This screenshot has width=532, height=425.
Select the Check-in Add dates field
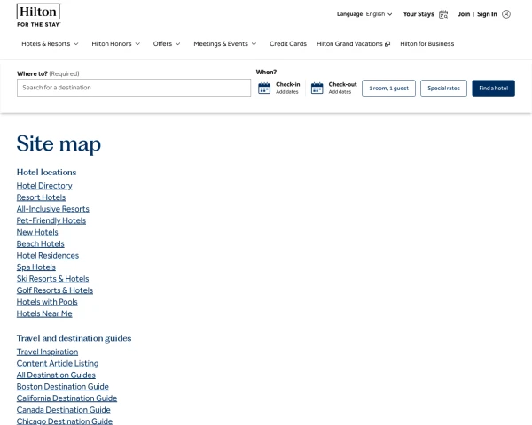click(x=279, y=89)
